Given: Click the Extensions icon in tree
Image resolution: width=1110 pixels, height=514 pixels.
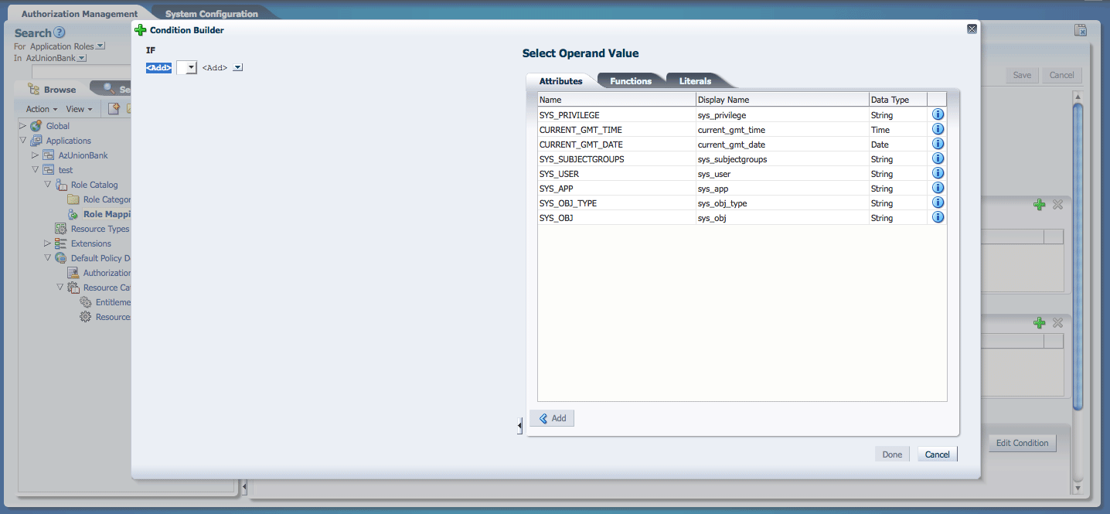Looking at the screenshot, I should (x=60, y=243).
